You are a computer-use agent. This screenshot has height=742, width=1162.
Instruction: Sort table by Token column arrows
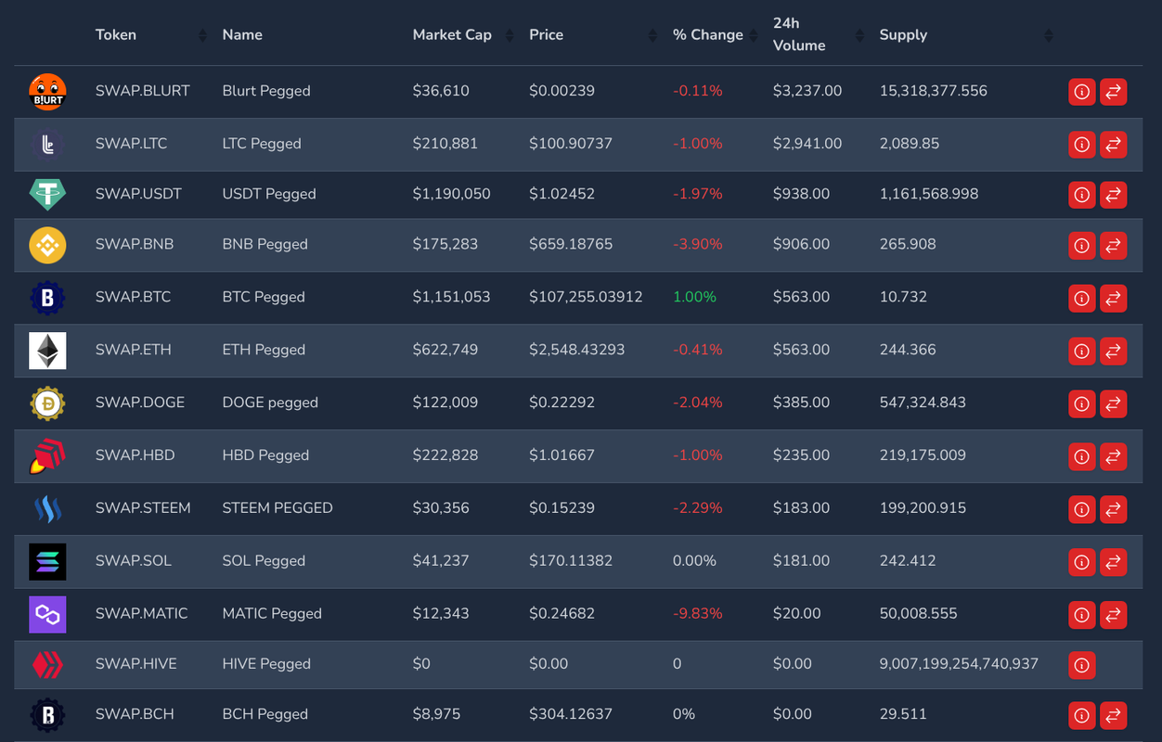click(202, 35)
